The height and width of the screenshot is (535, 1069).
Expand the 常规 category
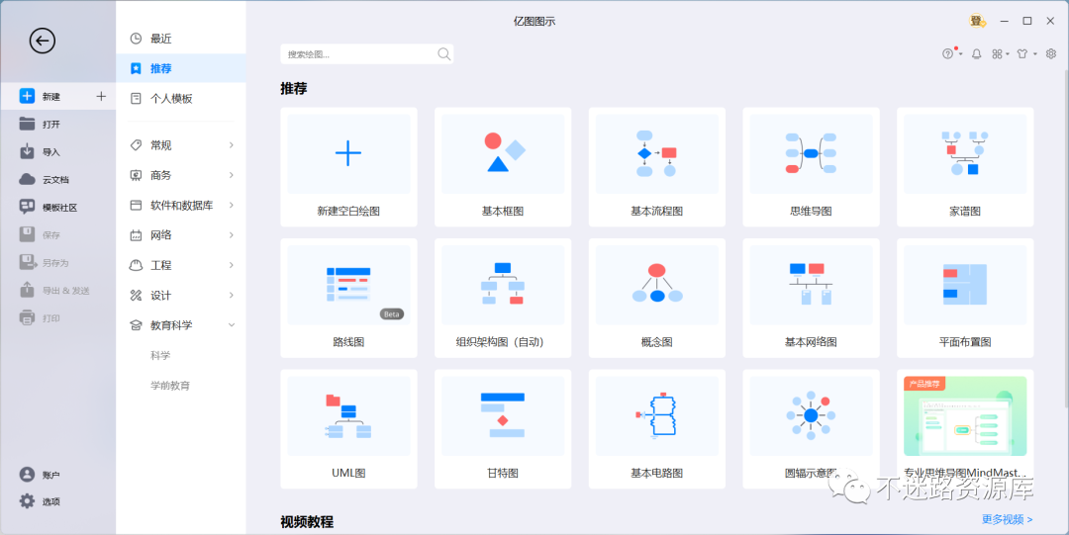click(x=181, y=145)
